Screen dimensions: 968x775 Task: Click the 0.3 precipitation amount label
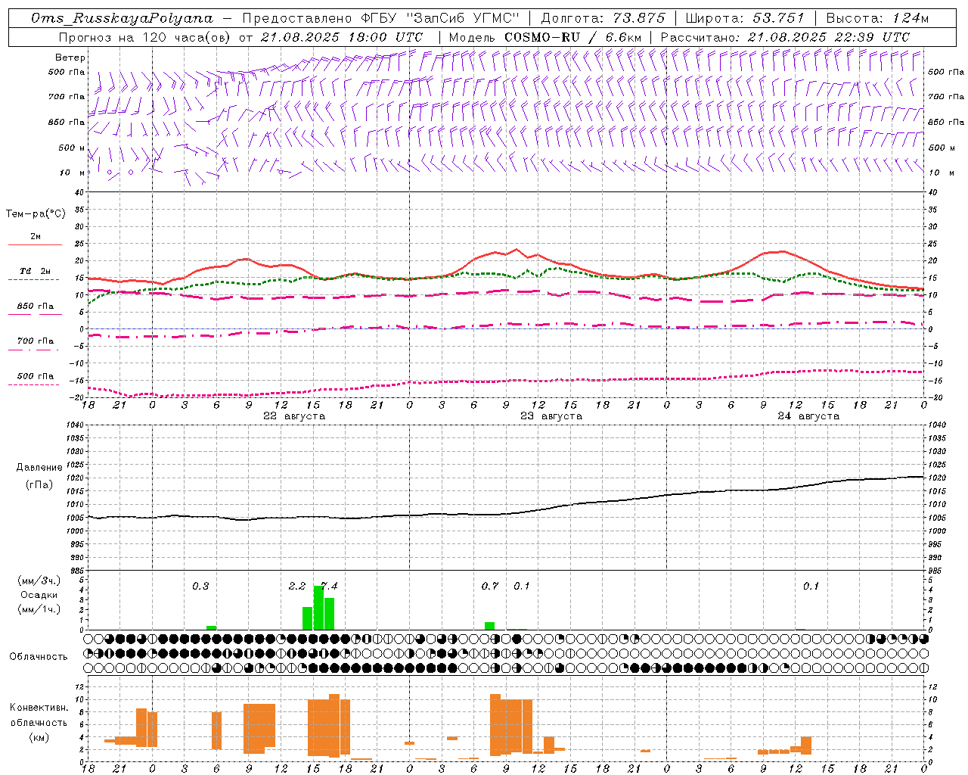pyautogui.click(x=200, y=587)
